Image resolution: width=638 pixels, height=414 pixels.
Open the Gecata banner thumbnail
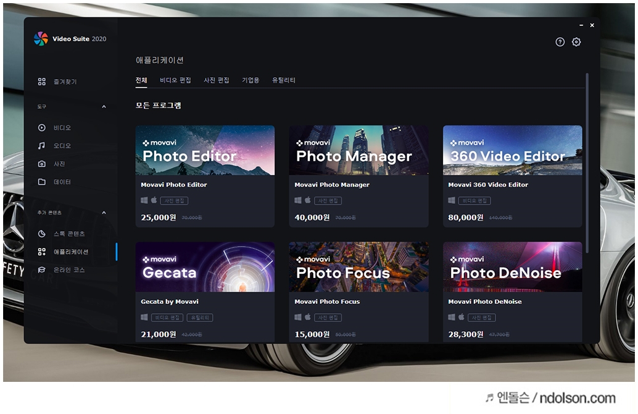click(205, 267)
